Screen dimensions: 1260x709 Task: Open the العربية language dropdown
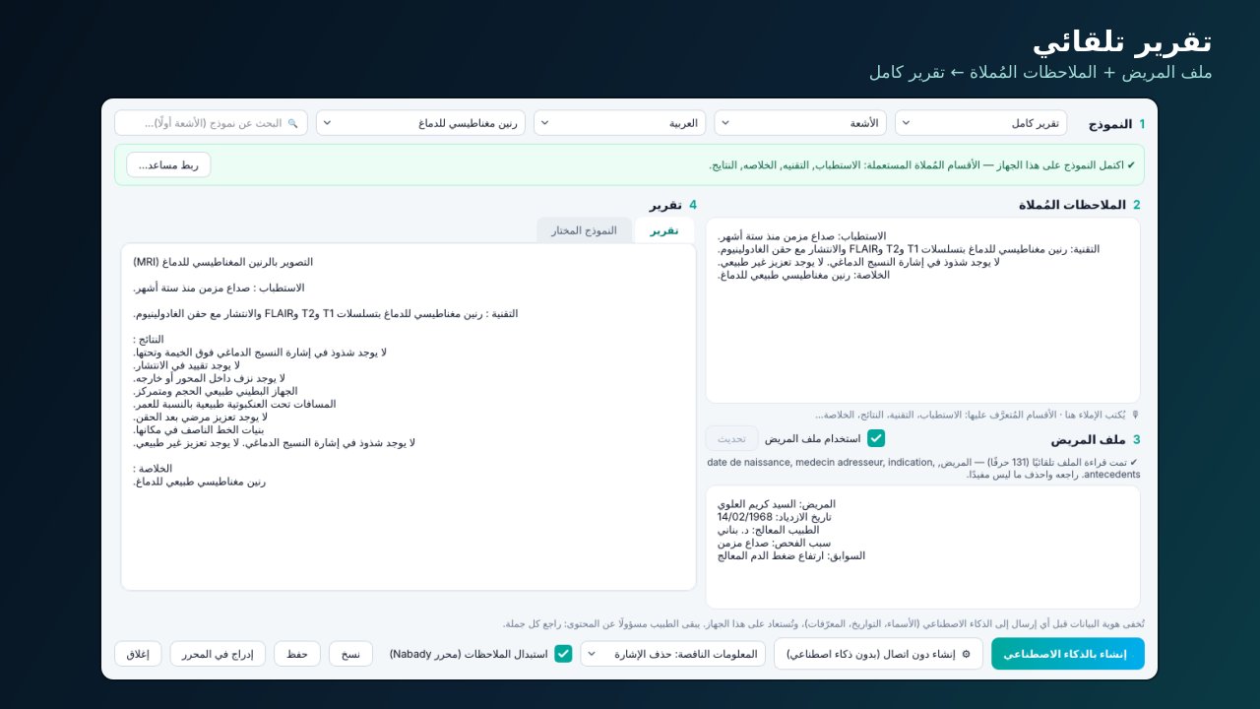click(620, 123)
